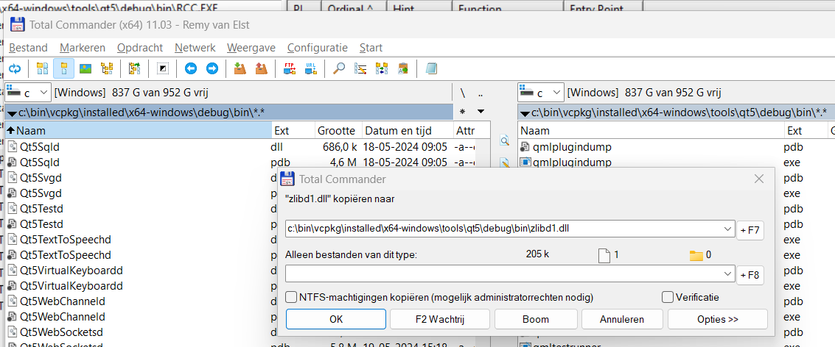The image size is (835, 347).
Task: Expand the file type filter dropdown arrow
Action: [728, 273]
